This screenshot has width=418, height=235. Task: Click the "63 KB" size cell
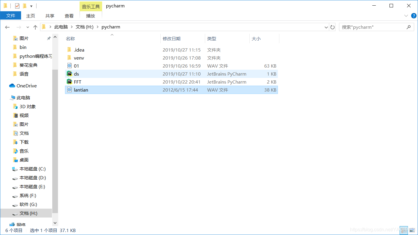pyautogui.click(x=270, y=66)
